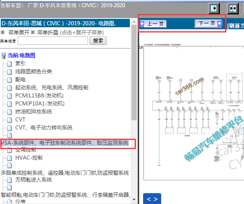The width and height of the screenshot is (244, 204).
Task: Click the document icon next to 索引
Action: coord(10,64)
